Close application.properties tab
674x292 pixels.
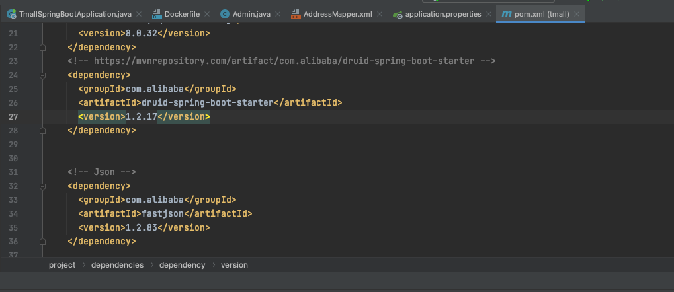click(x=489, y=14)
